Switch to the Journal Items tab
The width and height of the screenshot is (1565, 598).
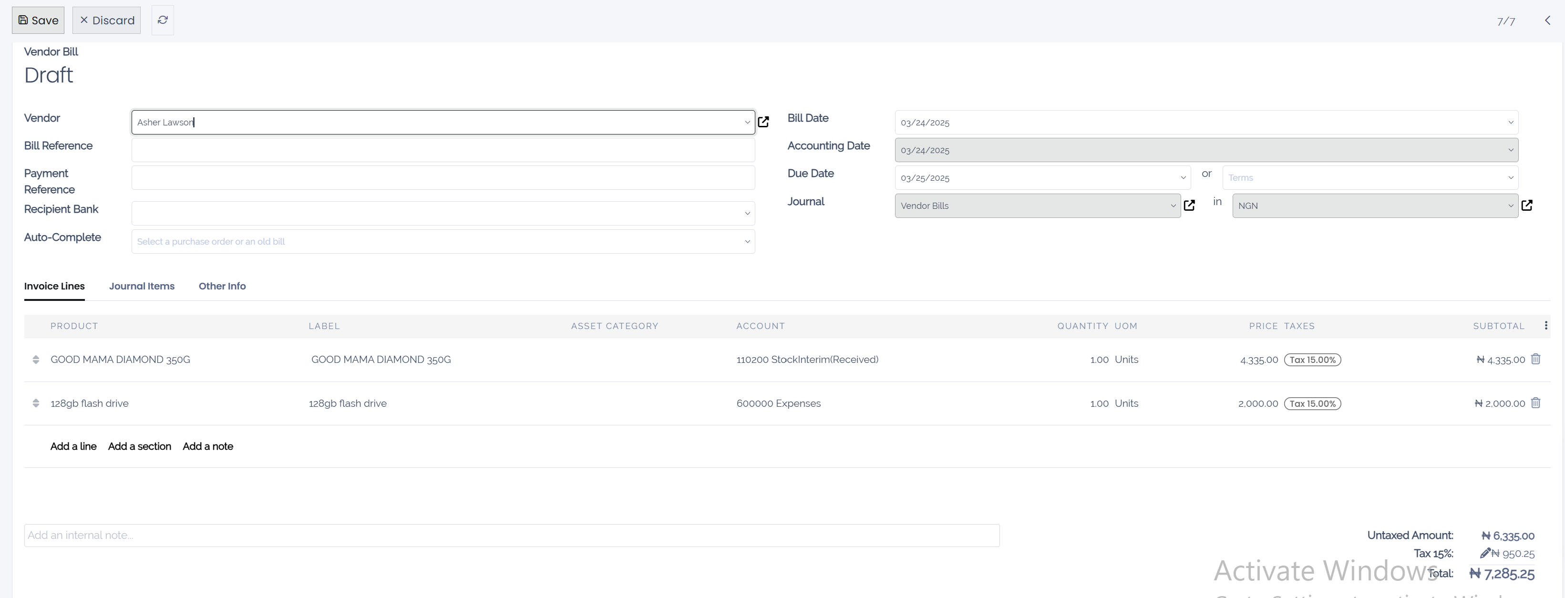[x=142, y=286]
